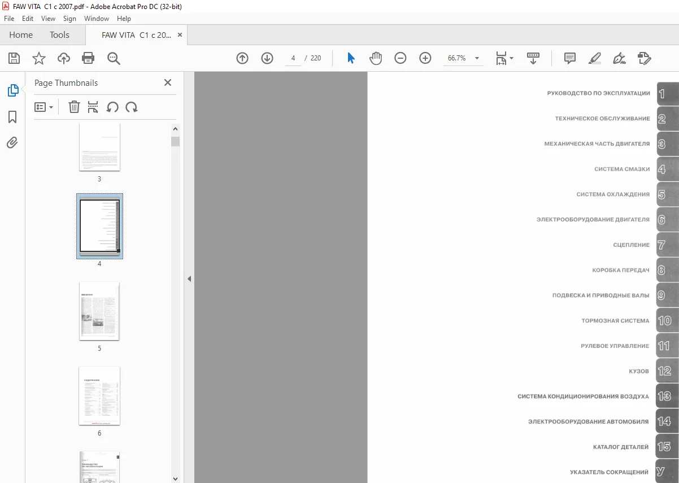Rotate page counterclockwise
Viewport: 679px width, 483px height.
click(x=112, y=107)
